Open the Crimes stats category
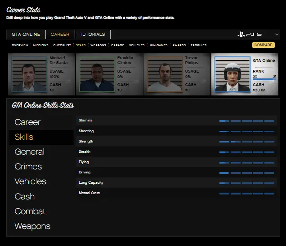 [28, 167]
